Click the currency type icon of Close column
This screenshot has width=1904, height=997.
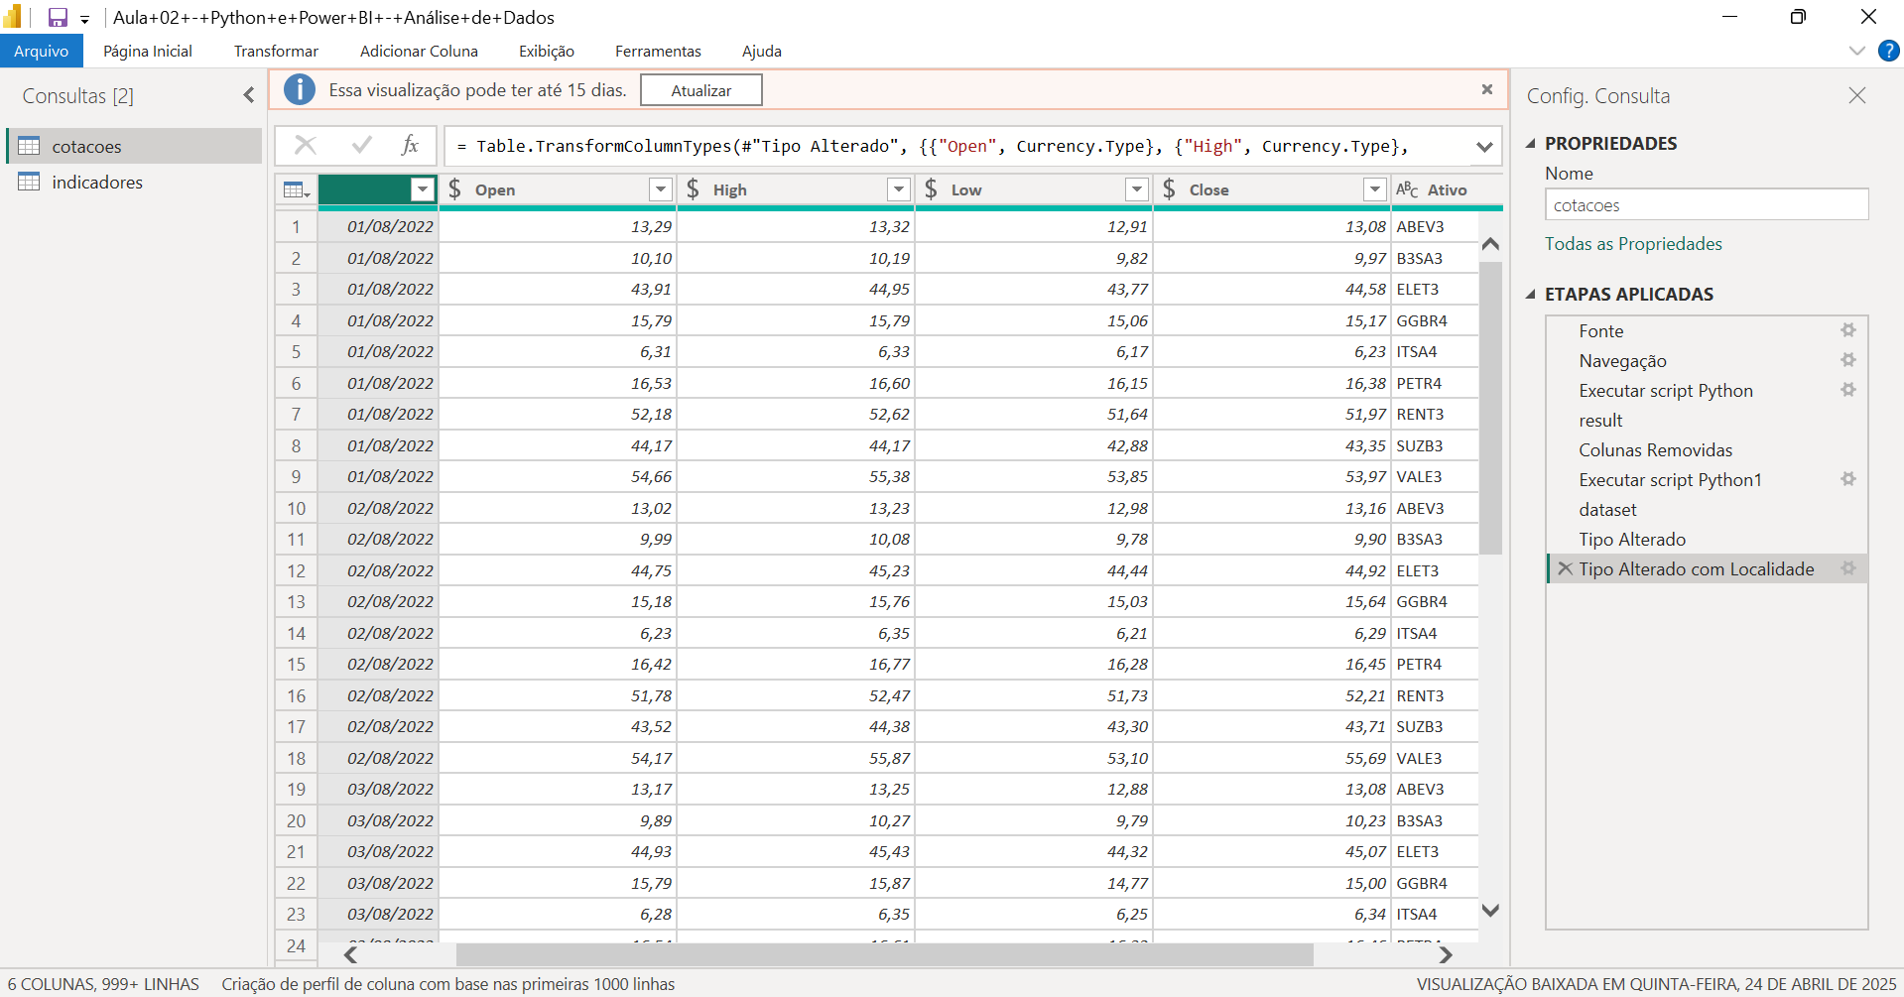[x=1169, y=189]
